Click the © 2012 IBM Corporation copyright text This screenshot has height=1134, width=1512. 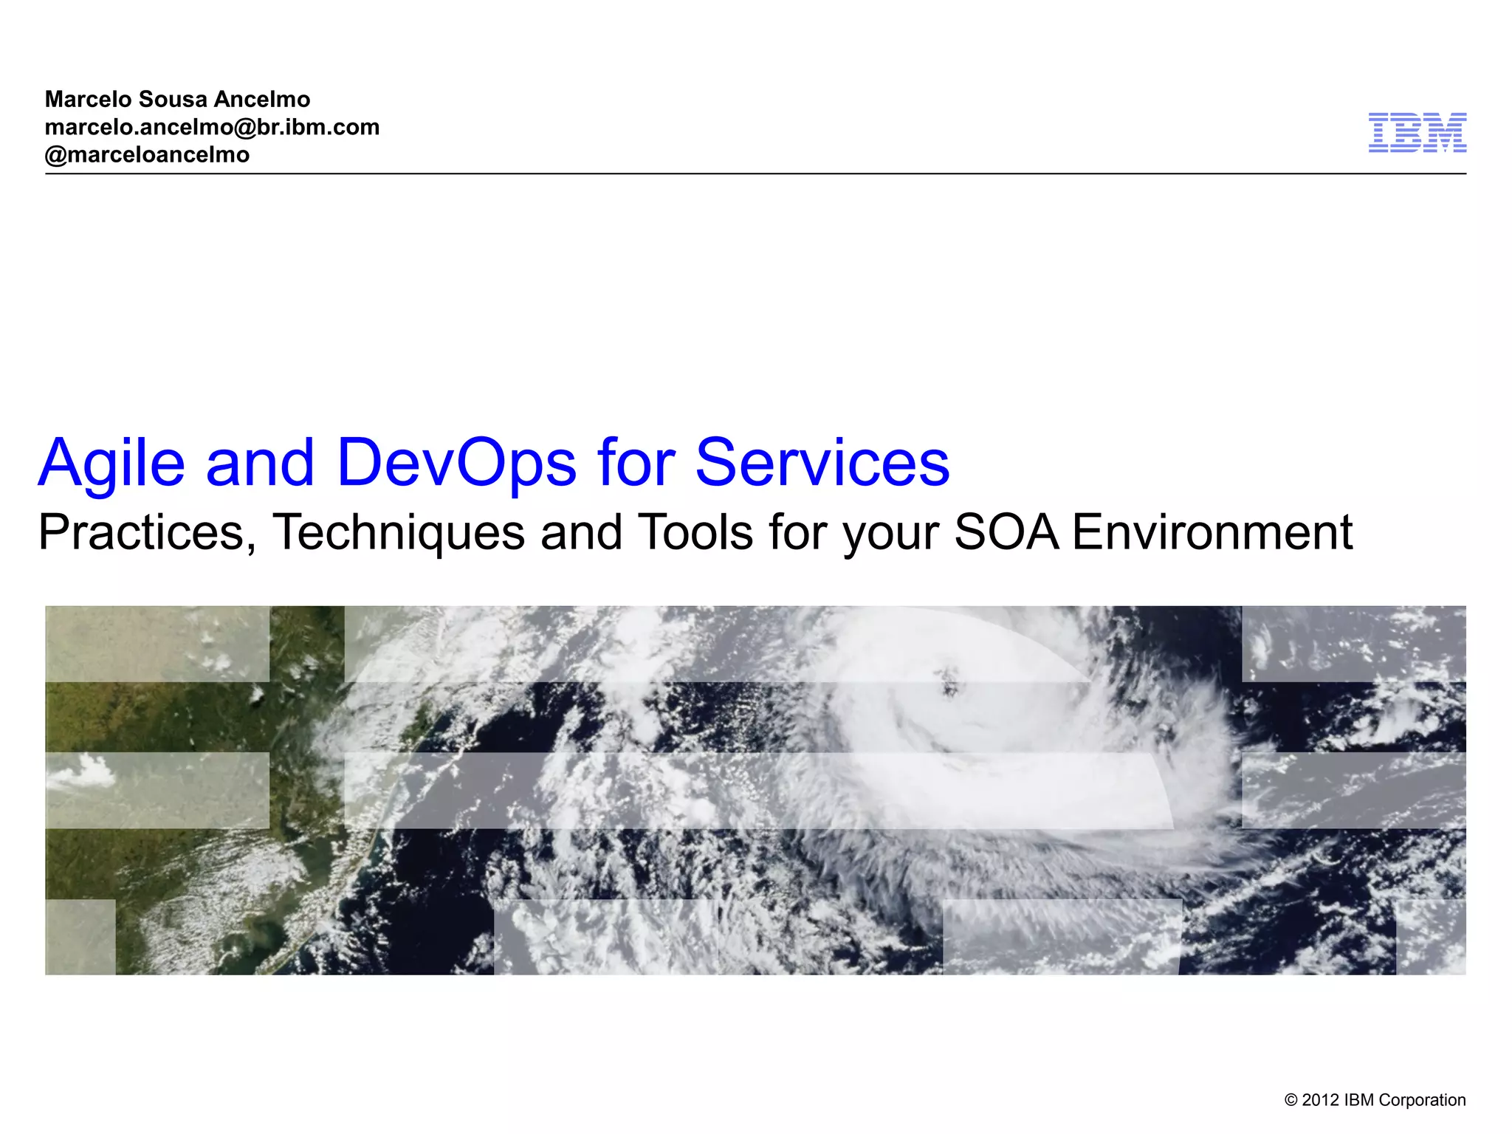tap(1375, 1100)
